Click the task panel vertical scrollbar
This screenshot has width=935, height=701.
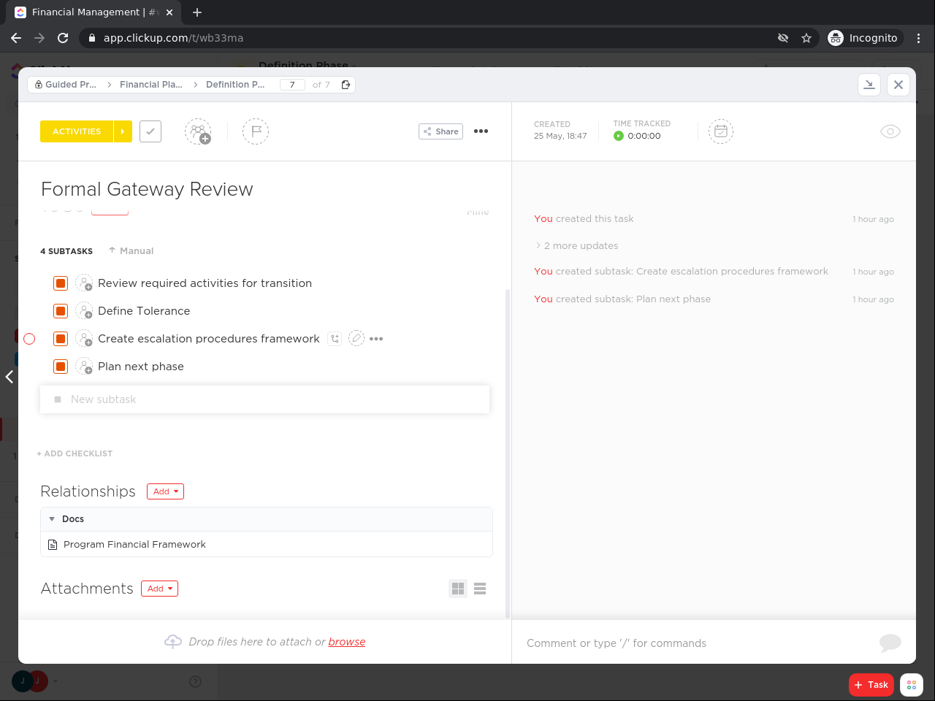[508, 453]
